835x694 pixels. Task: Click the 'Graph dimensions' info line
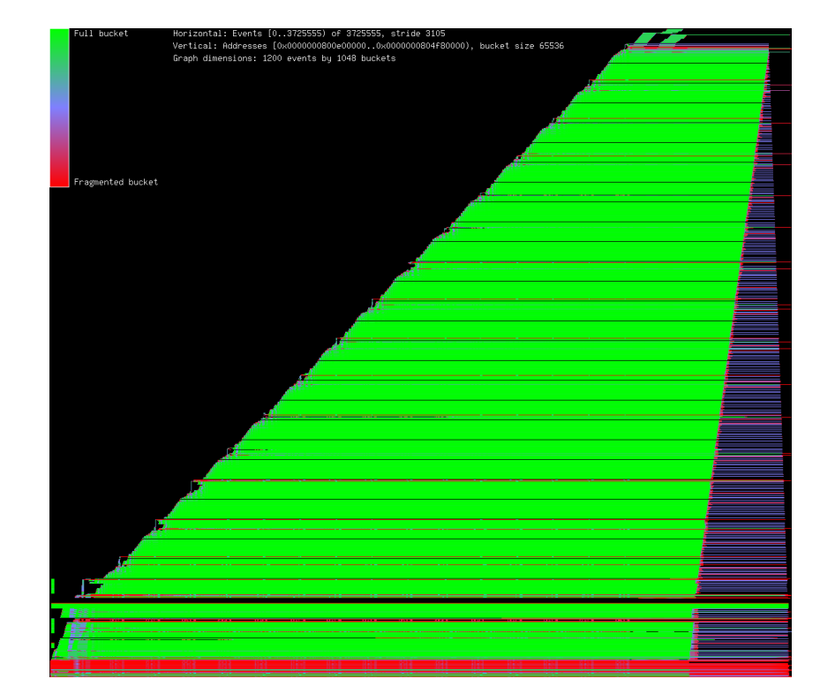[284, 58]
